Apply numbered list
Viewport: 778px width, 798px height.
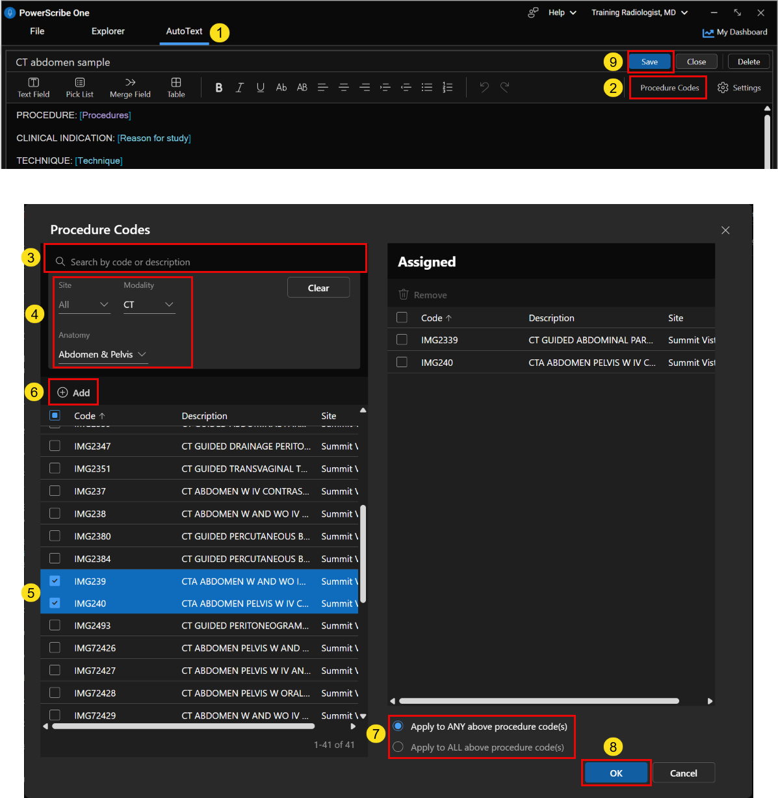(448, 88)
